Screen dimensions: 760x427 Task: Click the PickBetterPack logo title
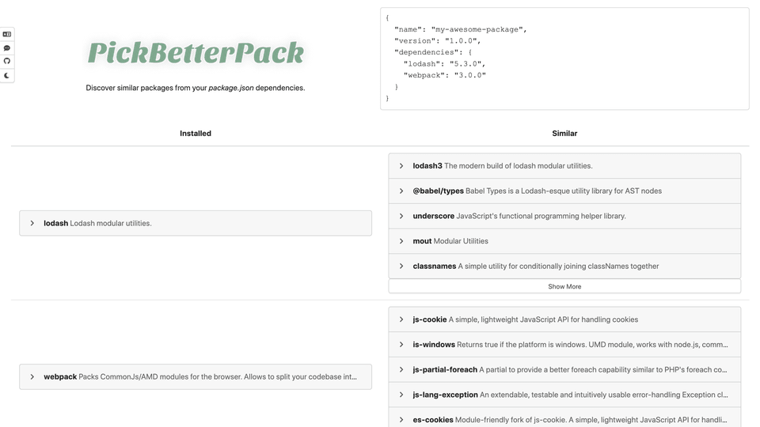pos(196,52)
